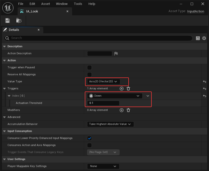Click the Accumulation Behavior label
Image resolution: width=209 pixels, height=171 pixels.
coord(23,124)
